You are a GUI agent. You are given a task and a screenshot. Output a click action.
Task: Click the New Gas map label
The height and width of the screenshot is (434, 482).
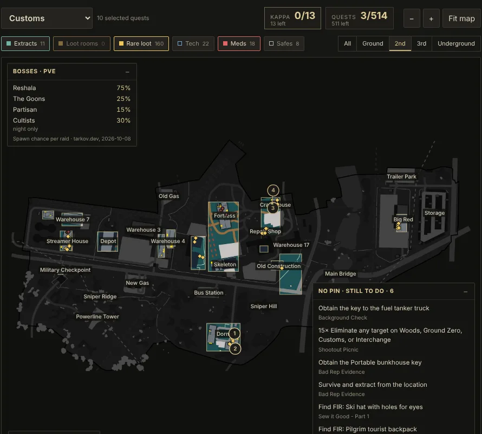138,283
